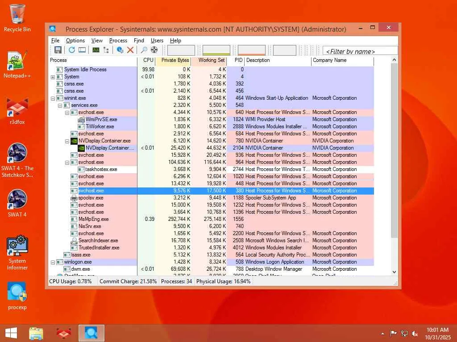Click the Filter by name field
457x342 pixels.
point(360,51)
